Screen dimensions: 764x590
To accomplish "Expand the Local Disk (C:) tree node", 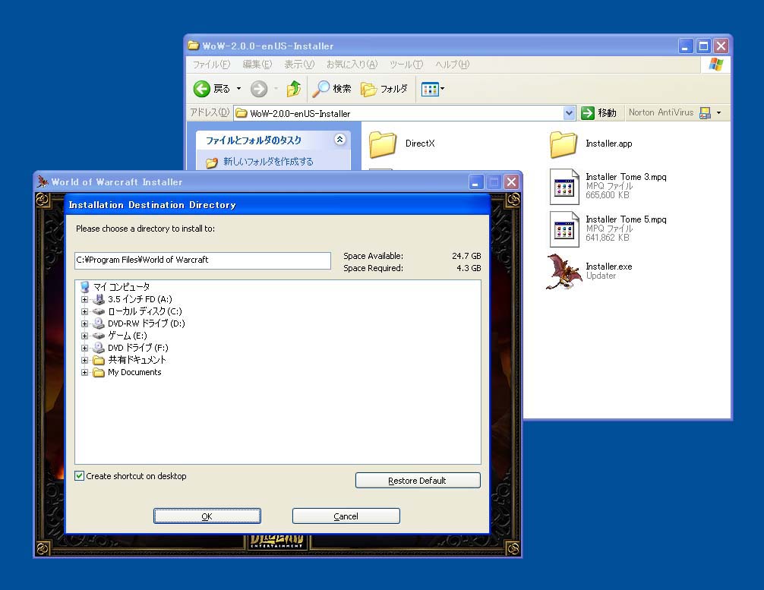I will tap(85, 311).
